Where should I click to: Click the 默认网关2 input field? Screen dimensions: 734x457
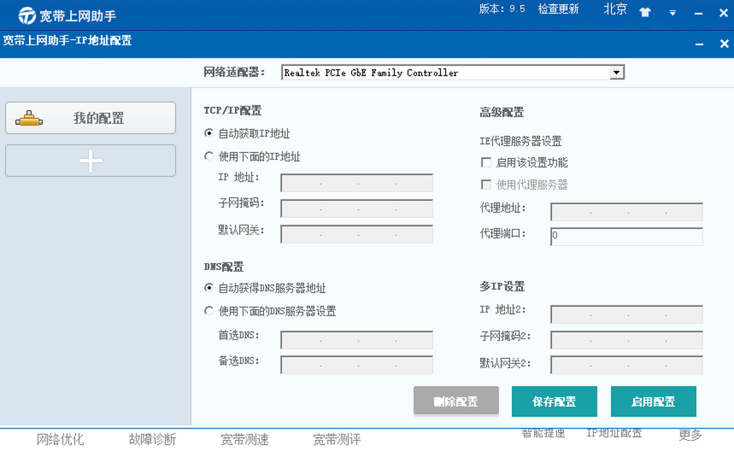click(626, 365)
